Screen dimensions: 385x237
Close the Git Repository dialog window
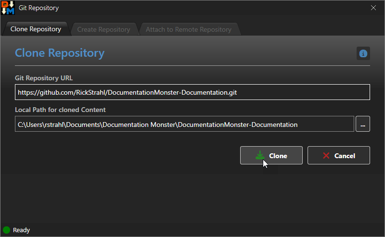tap(373, 8)
